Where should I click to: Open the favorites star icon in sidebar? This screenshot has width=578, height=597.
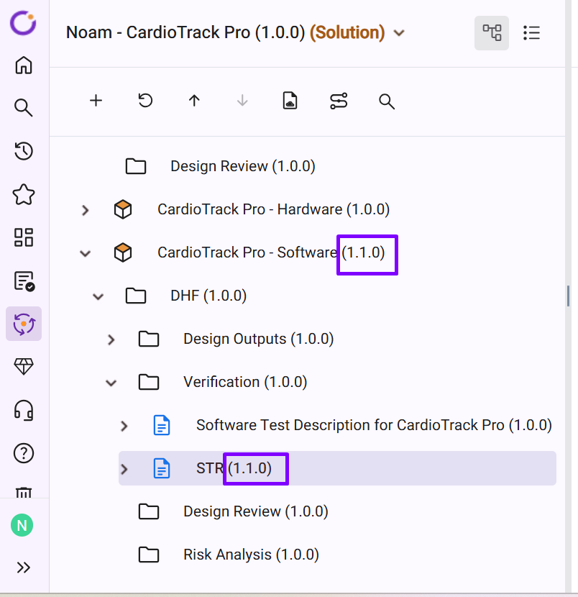click(x=24, y=194)
